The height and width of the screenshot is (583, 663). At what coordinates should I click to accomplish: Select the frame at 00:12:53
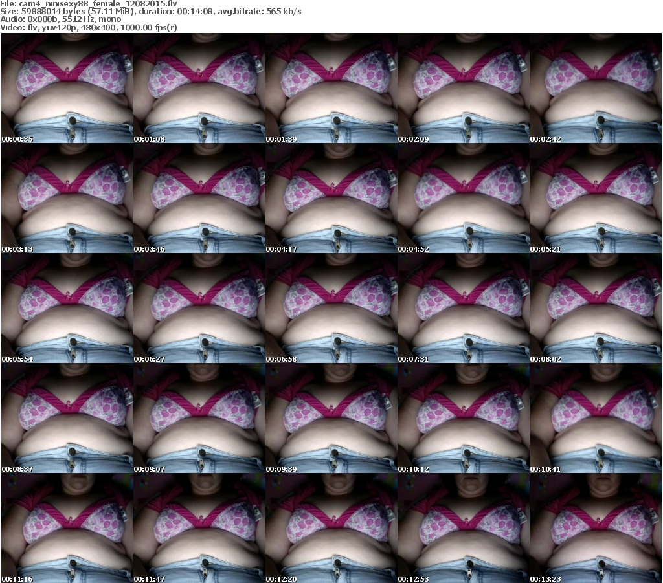click(464, 527)
